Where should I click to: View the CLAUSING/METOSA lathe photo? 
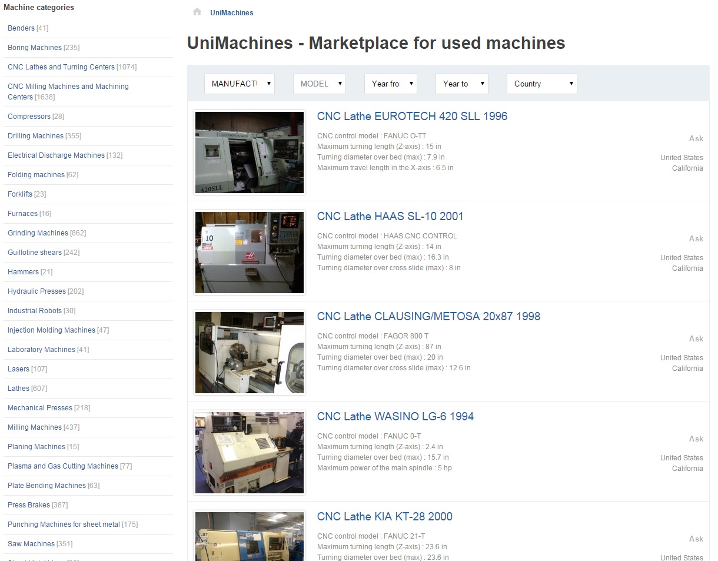[250, 353]
